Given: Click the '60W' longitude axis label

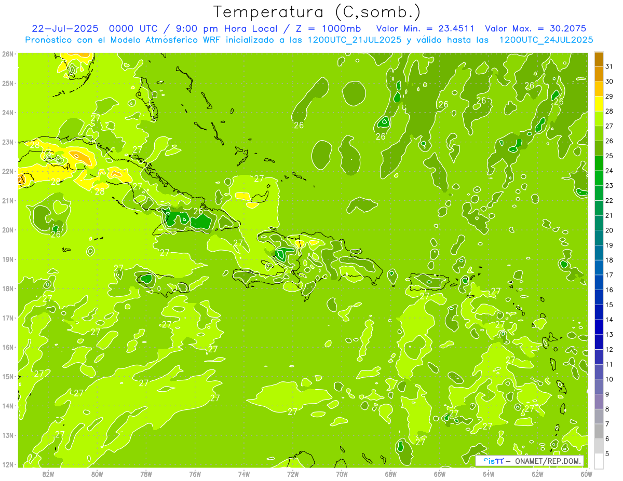Looking at the screenshot, I should [586, 474].
